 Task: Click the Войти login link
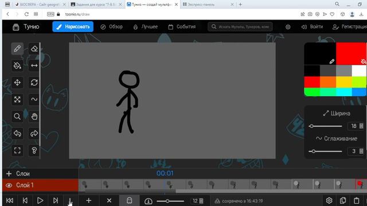point(312,27)
